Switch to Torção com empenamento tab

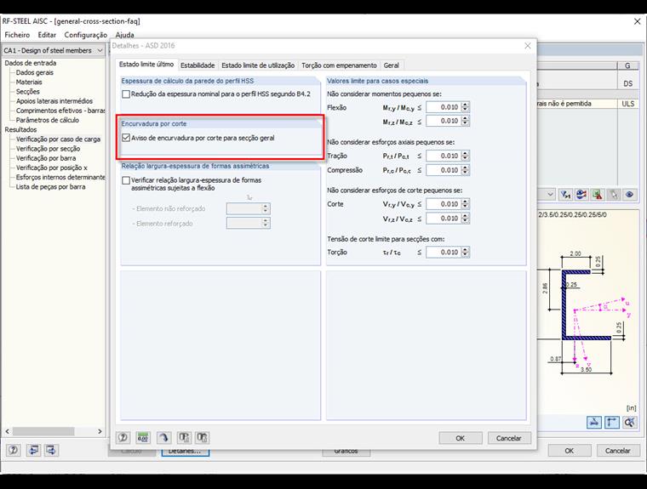339,65
